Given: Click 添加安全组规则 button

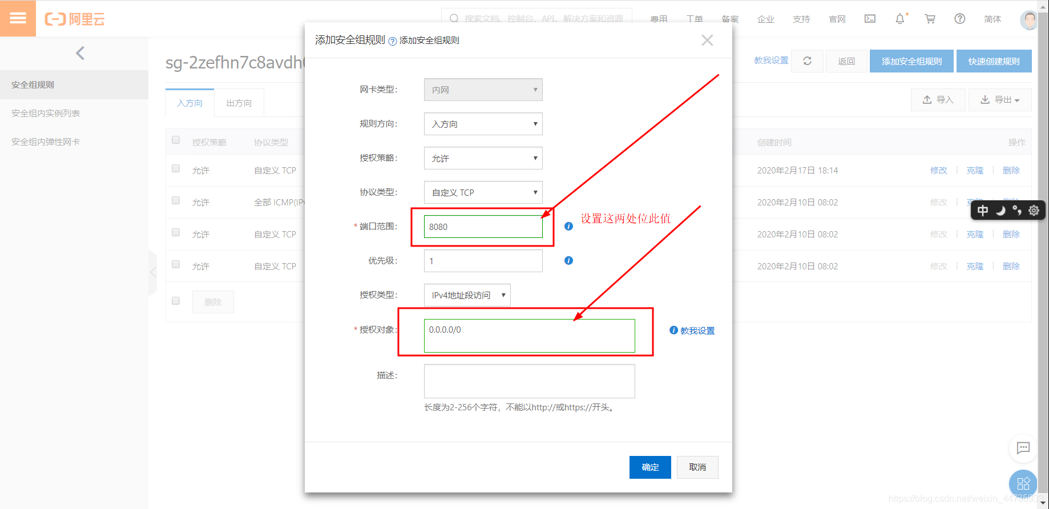Looking at the screenshot, I should click(x=911, y=61).
